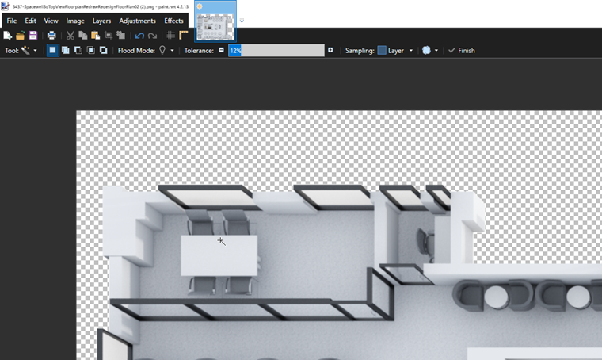Open the View menu

[51, 21]
